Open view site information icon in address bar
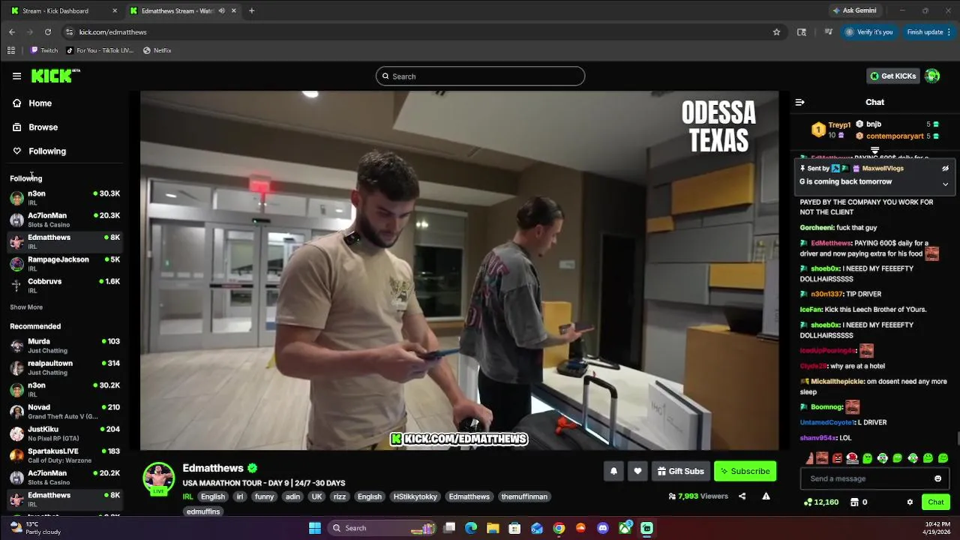This screenshot has height=540, width=960. click(69, 32)
